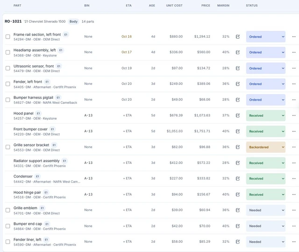Open more options for Grille sensor bracket row
The width and height of the screenshot is (299, 252).
(x=294, y=147)
